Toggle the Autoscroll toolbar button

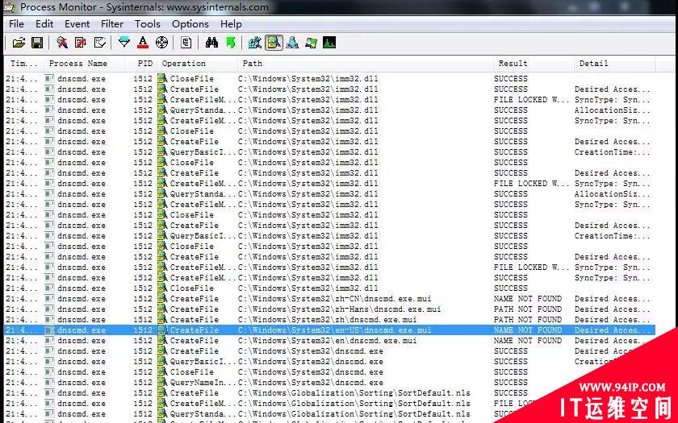[x=81, y=43]
